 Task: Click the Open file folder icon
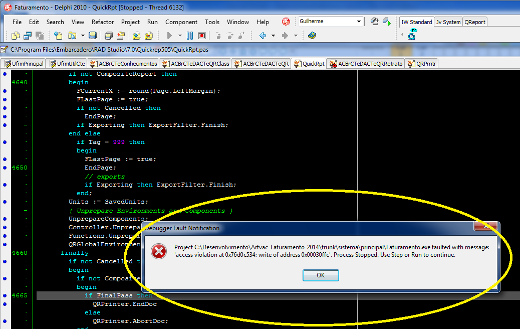tap(72, 36)
